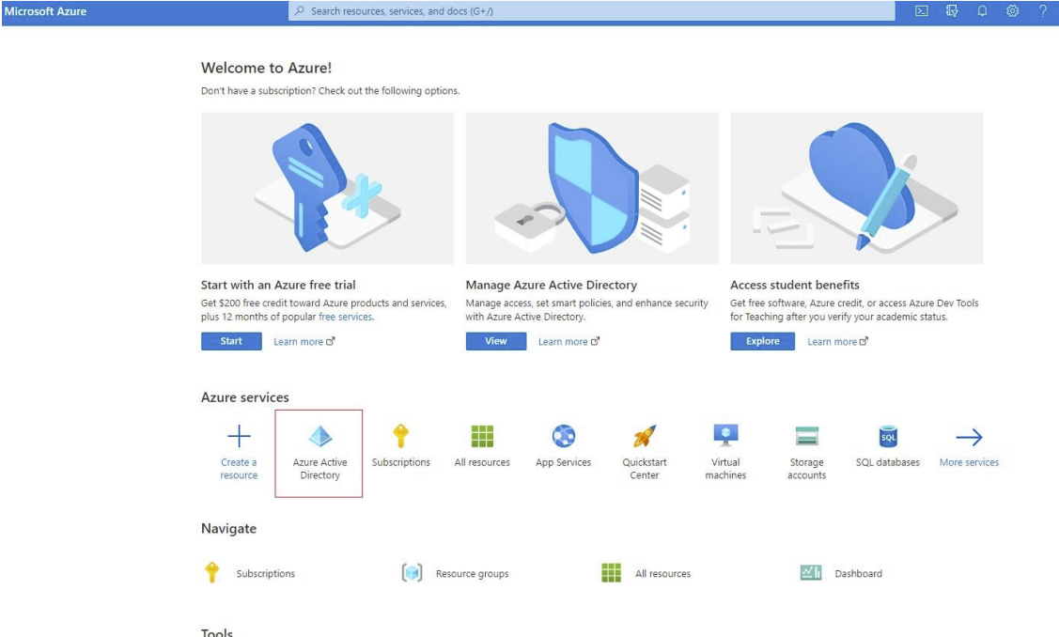
Task: Open the Virtual machines icon
Action: pos(725,436)
